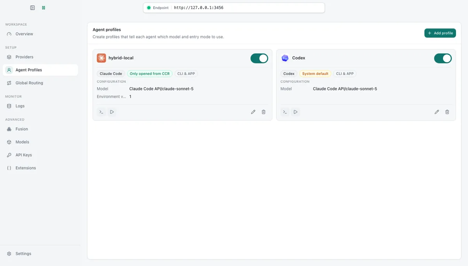Screen dimensions: 468x266
Task: Delete the Codex profile
Action: (447, 112)
